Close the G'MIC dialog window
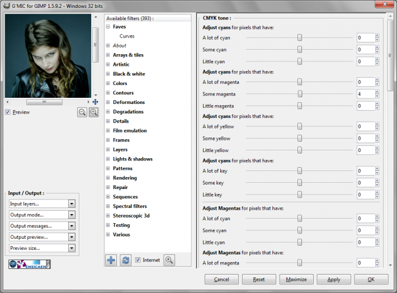Viewport: 397px width, 293px height. tap(385, 4)
